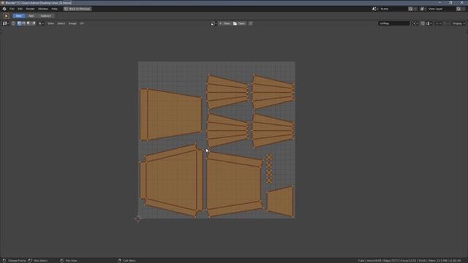Open the UV menu in UV editor
The height and width of the screenshot is (263, 468).
click(x=82, y=23)
